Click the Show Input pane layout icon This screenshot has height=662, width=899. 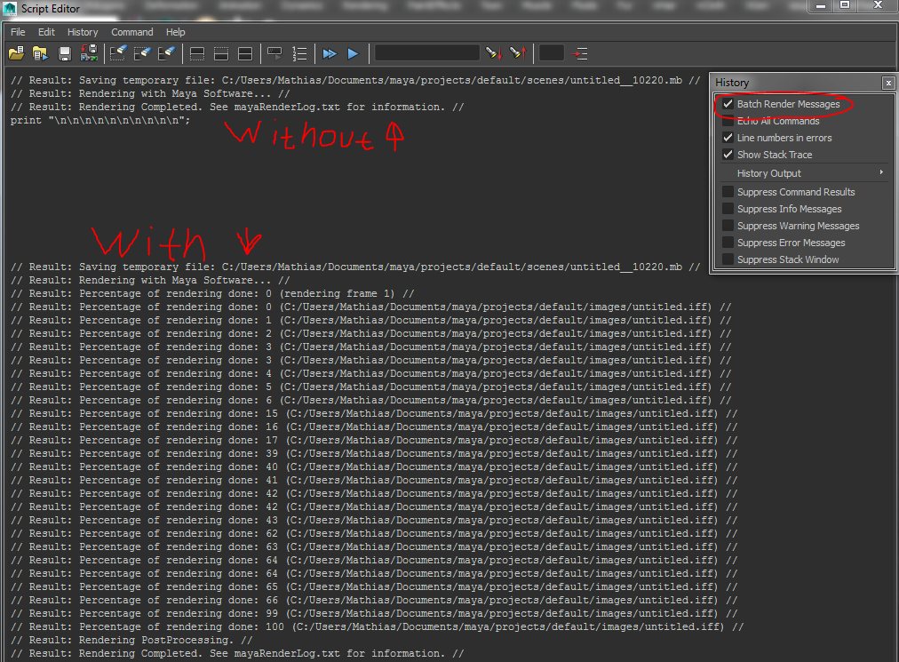point(221,54)
